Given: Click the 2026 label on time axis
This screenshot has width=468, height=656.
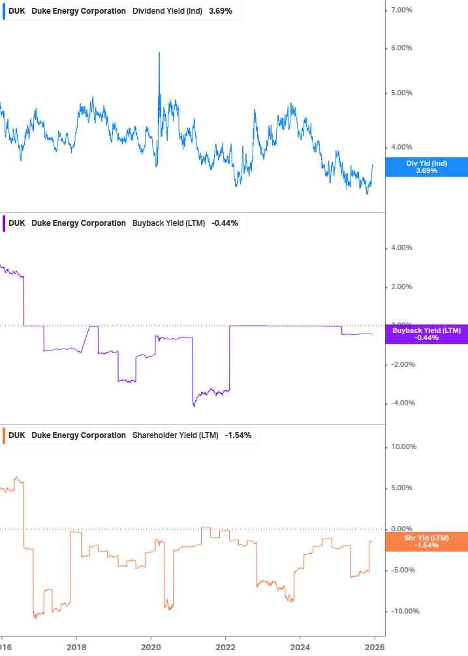Looking at the screenshot, I should [x=375, y=648].
